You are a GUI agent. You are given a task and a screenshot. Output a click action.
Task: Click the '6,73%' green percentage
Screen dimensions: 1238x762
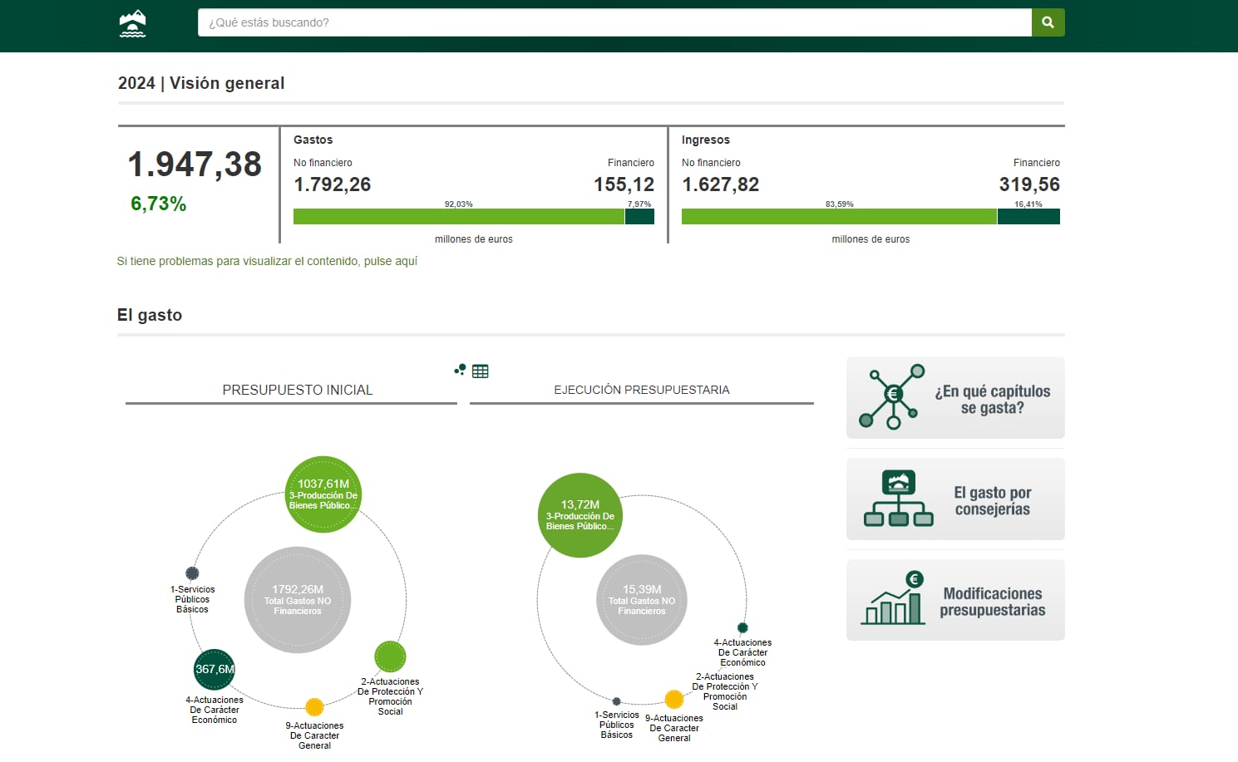click(x=158, y=204)
